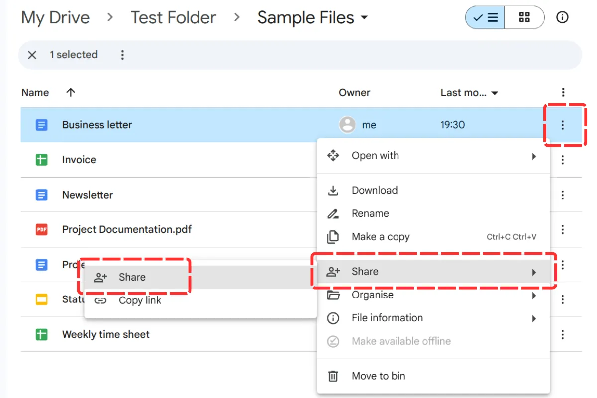
Task: Open the Test Folder breadcrumb link
Action: coord(173,17)
